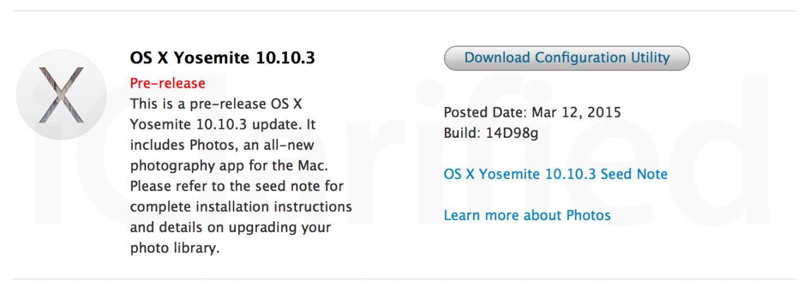Click the Posted Date label text
The width and height of the screenshot is (810, 287).
click(x=485, y=113)
